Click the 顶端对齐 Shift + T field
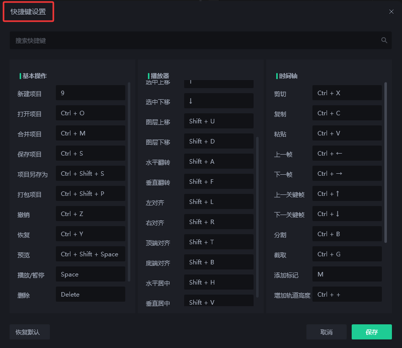This screenshot has width=402, height=348. 218,242
